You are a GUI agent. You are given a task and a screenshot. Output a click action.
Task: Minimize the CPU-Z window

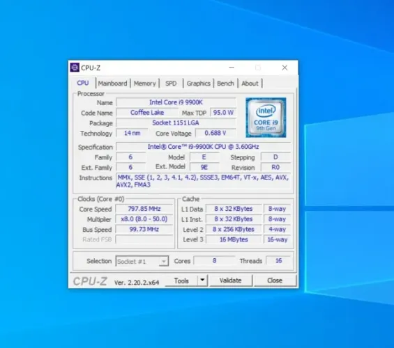pyautogui.click(x=232, y=68)
